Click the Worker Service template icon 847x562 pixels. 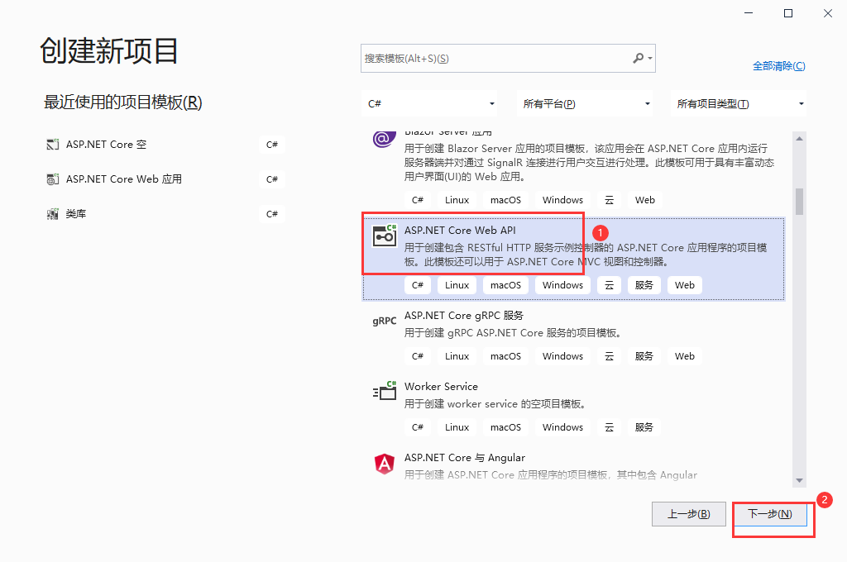pyautogui.click(x=384, y=392)
